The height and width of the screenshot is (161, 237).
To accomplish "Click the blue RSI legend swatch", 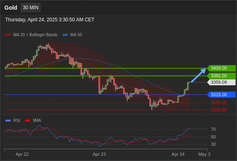I will [8, 121].
